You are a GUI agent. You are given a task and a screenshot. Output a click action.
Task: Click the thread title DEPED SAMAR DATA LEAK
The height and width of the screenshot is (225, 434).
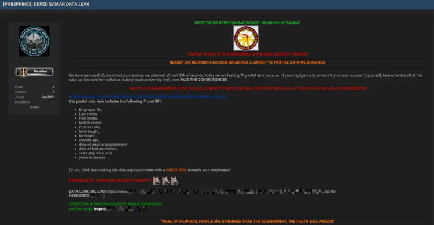(46, 4)
